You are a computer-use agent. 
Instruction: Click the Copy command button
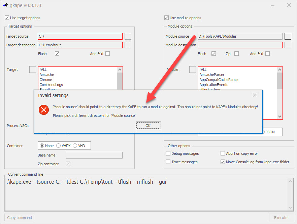tap(20, 218)
